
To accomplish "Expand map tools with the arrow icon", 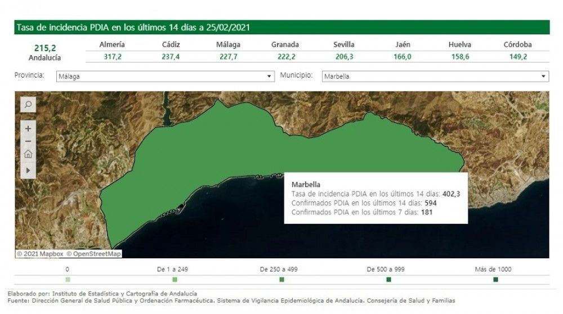I will [28, 171].
